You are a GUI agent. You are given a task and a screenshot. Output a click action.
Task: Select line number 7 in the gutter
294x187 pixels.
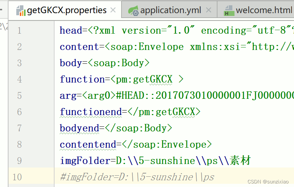pyautogui.click(x=19, y=128)
